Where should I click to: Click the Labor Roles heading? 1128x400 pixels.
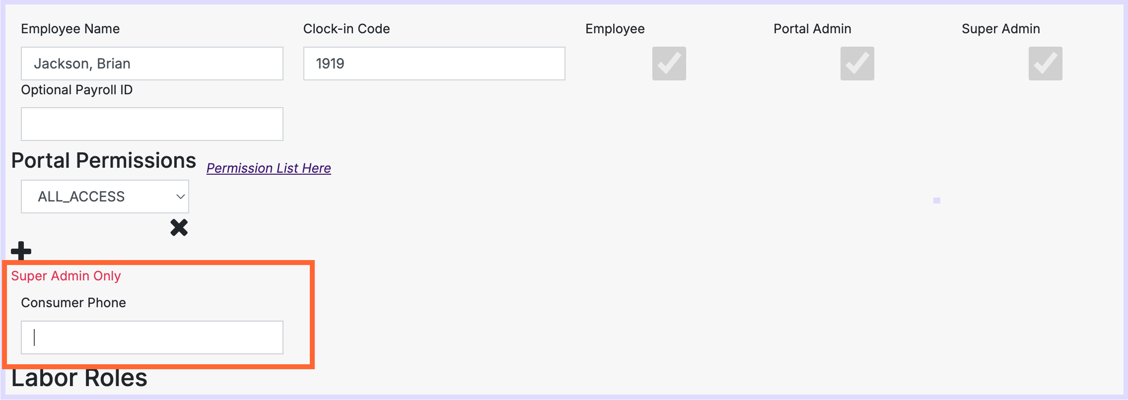tap(79, 378)
